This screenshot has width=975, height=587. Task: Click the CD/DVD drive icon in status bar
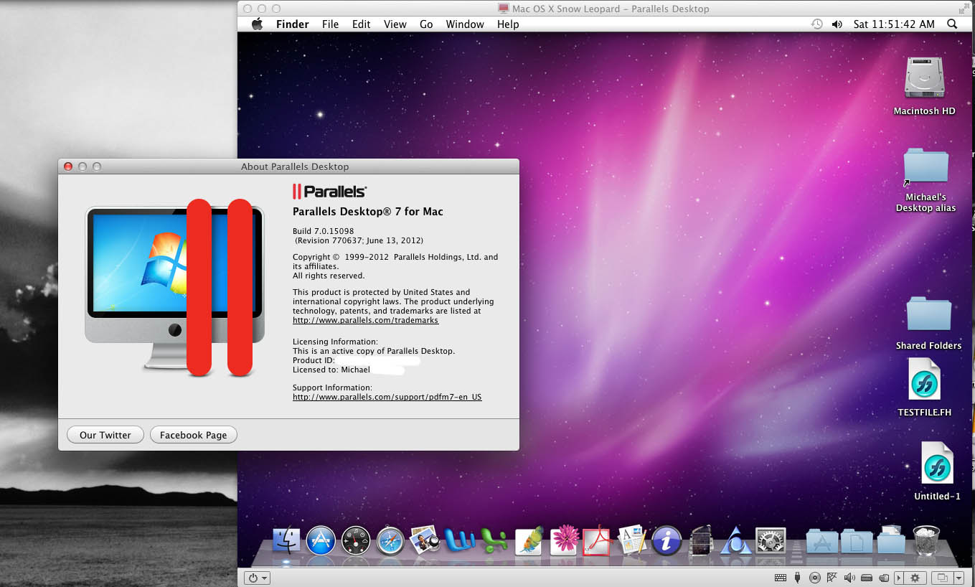pos(815,578)
